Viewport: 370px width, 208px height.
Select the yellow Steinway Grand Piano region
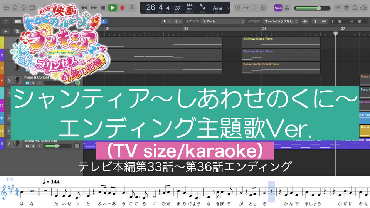click(x=281, y=42)
